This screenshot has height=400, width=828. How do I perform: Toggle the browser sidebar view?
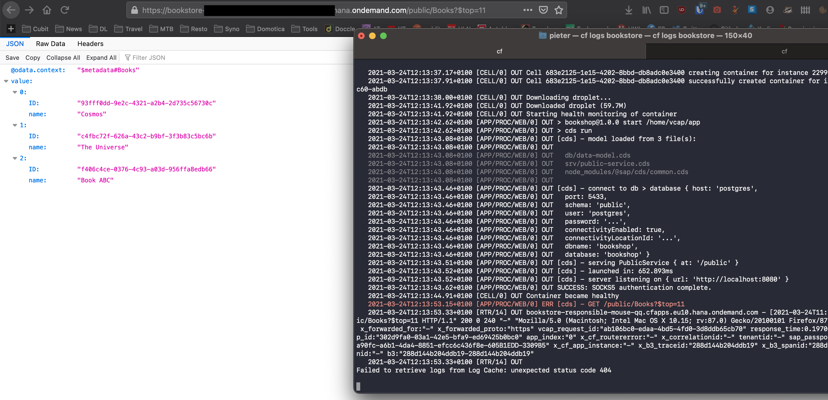[664, 10]
